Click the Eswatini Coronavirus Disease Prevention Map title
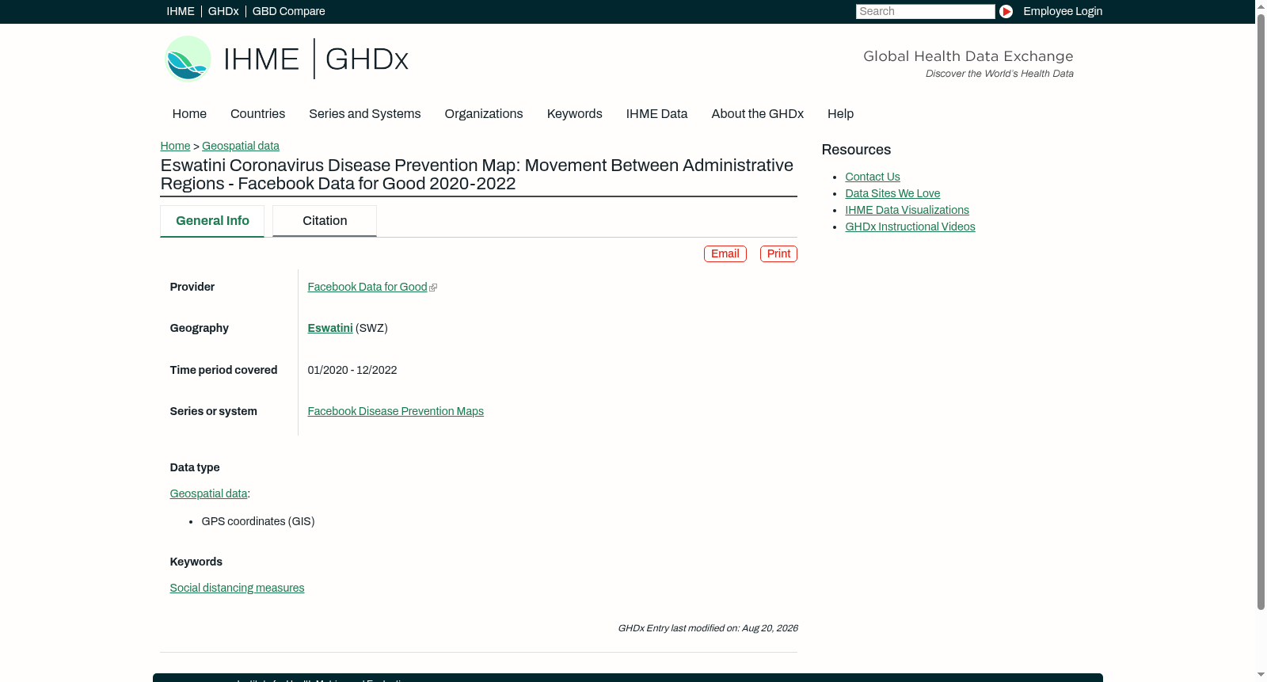The image size is (1267, 682). coord(477,174)
